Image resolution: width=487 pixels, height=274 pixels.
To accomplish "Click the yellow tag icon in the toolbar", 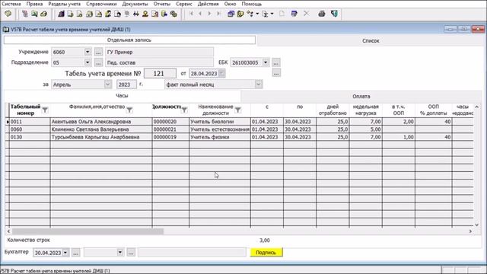I will pyautogui.click(x=8, y=14).
